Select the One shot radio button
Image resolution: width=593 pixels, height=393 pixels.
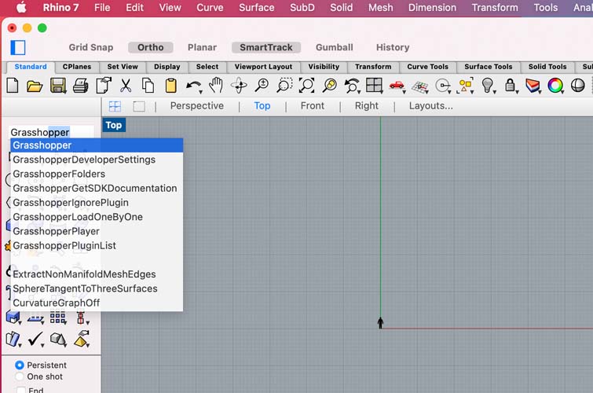pyautogui.click(x=20, y=376)
